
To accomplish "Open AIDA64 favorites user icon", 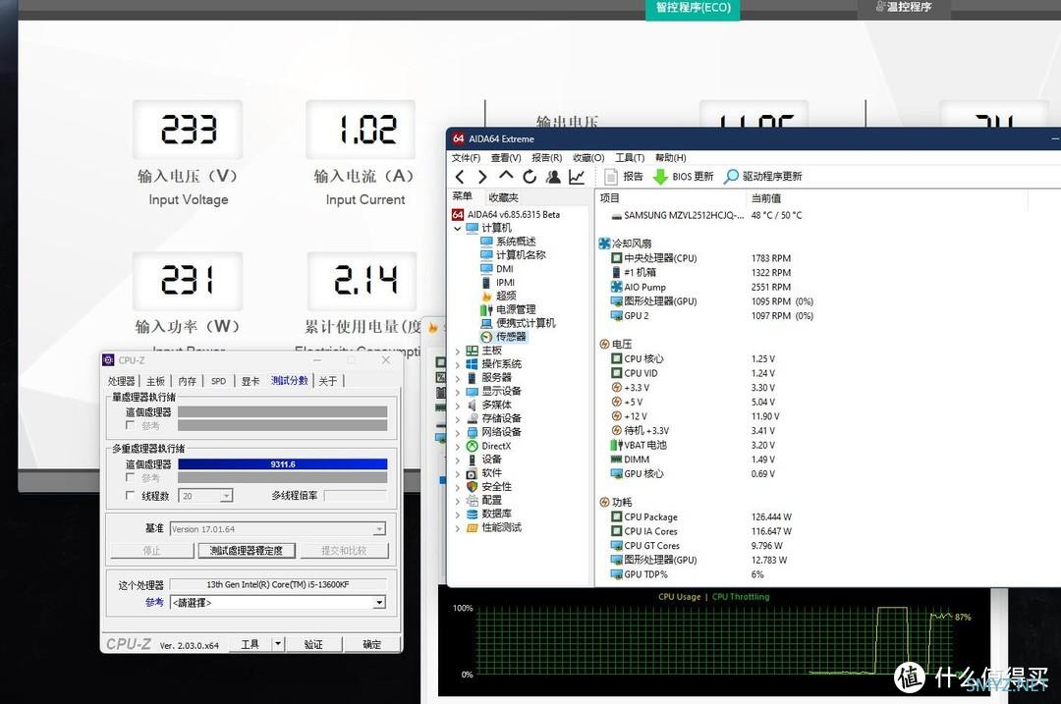I will [553, 177].
